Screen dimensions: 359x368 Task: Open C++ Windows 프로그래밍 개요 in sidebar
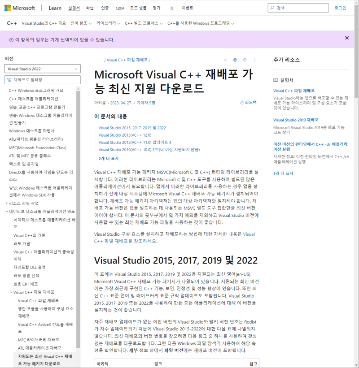(36, 91)
